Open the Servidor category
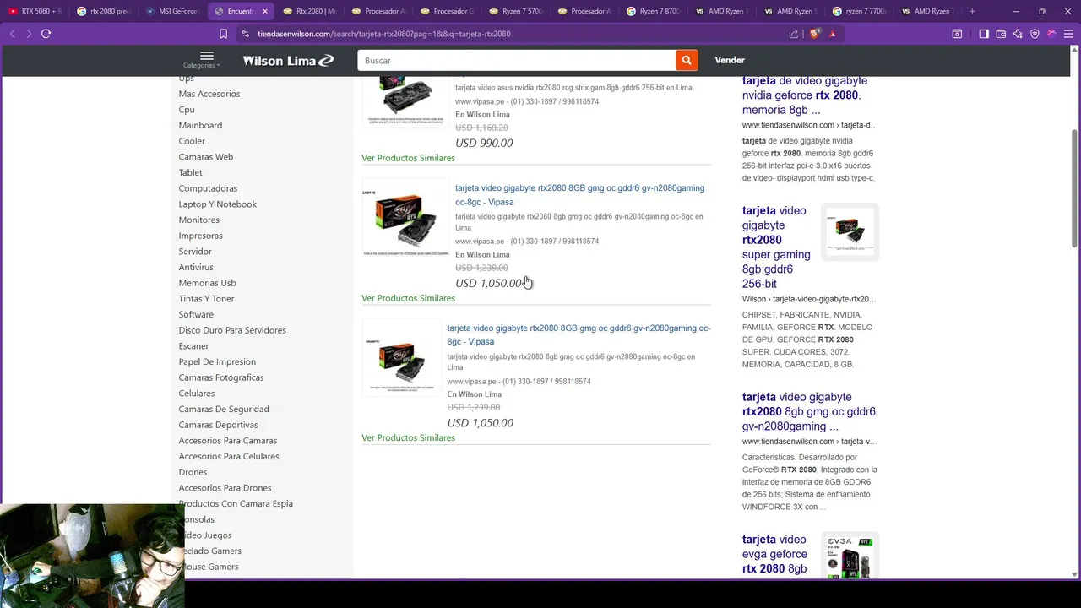This screenshot has width=1081, height=608. click(195, 252)
